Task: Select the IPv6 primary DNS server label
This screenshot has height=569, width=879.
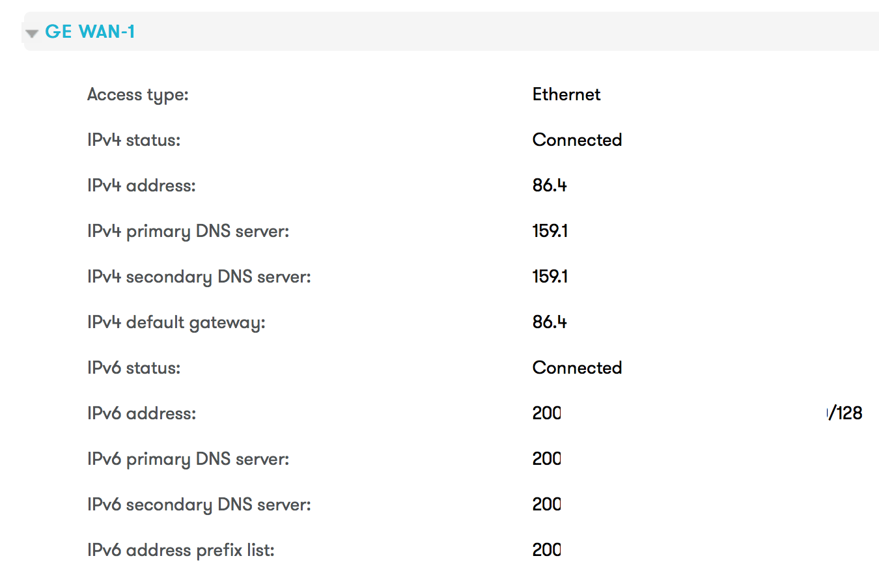Action: pos(188,460)
